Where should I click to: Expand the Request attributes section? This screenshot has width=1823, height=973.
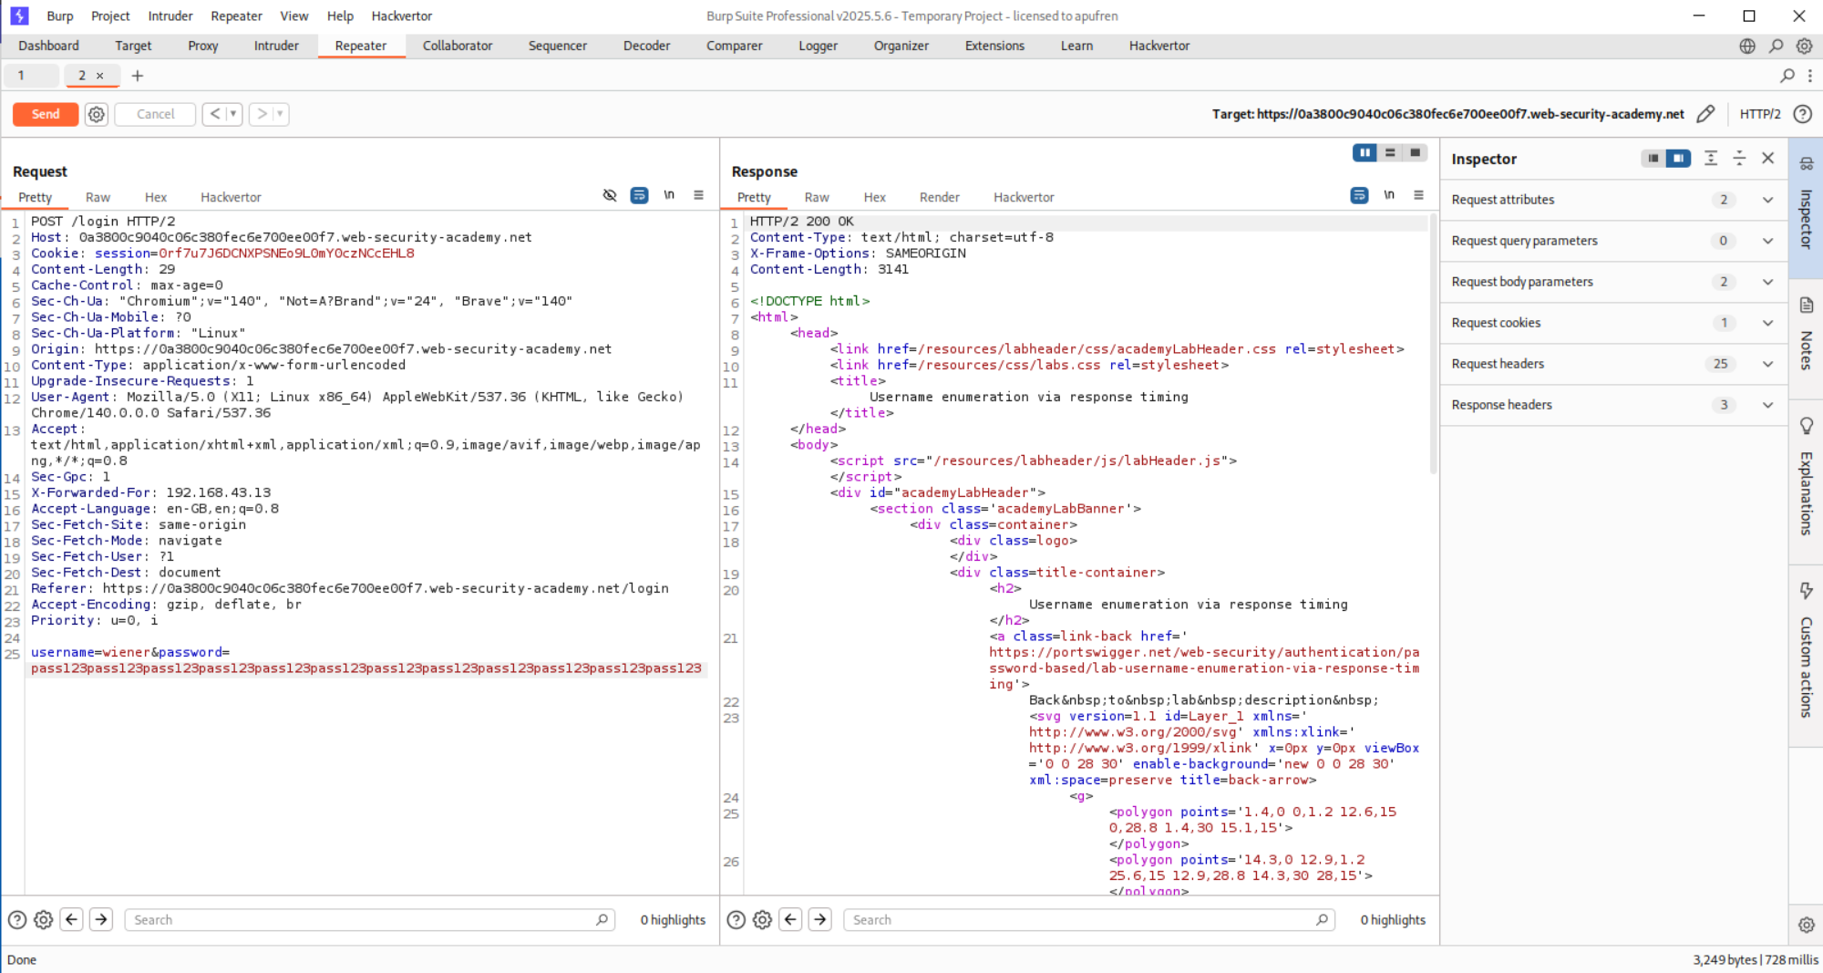tap(1767, 200)
